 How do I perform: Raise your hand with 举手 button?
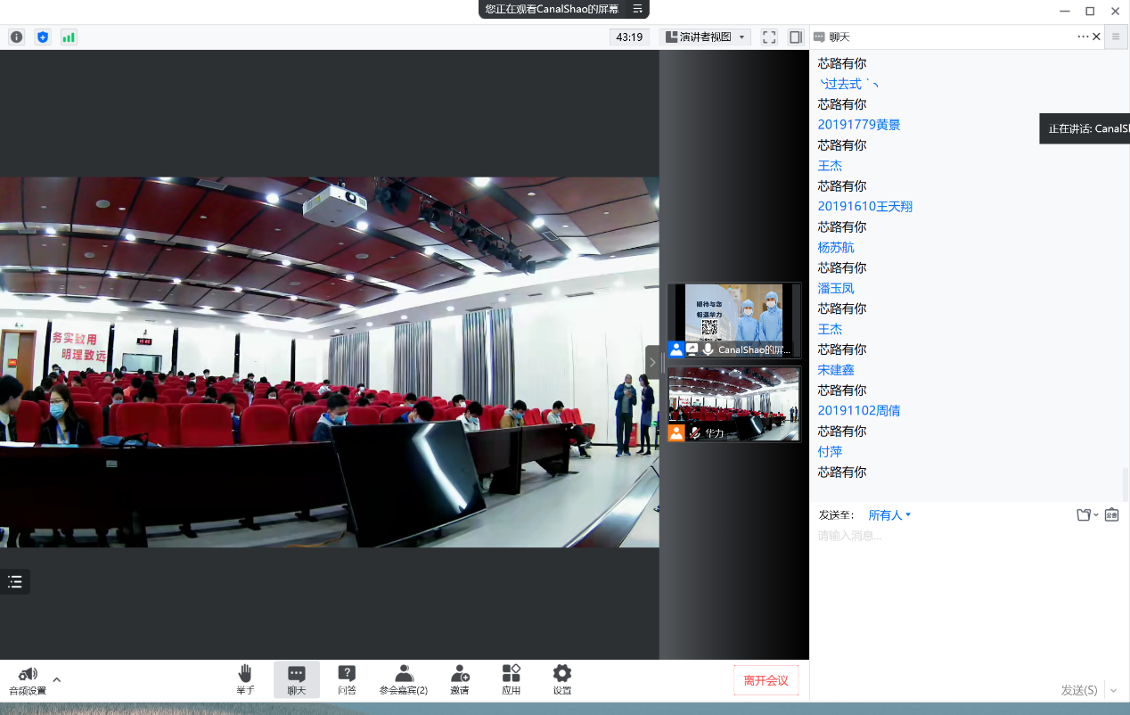[x=245, y=679]
